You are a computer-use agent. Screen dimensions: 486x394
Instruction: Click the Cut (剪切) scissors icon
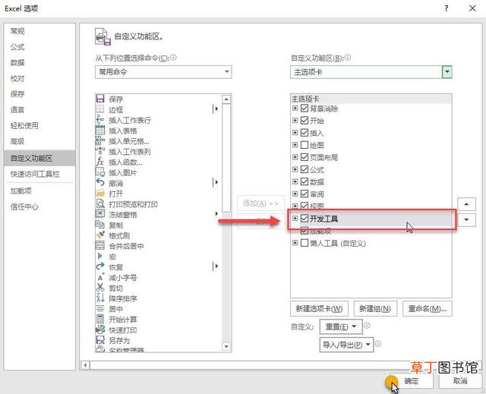pos(100,288)
